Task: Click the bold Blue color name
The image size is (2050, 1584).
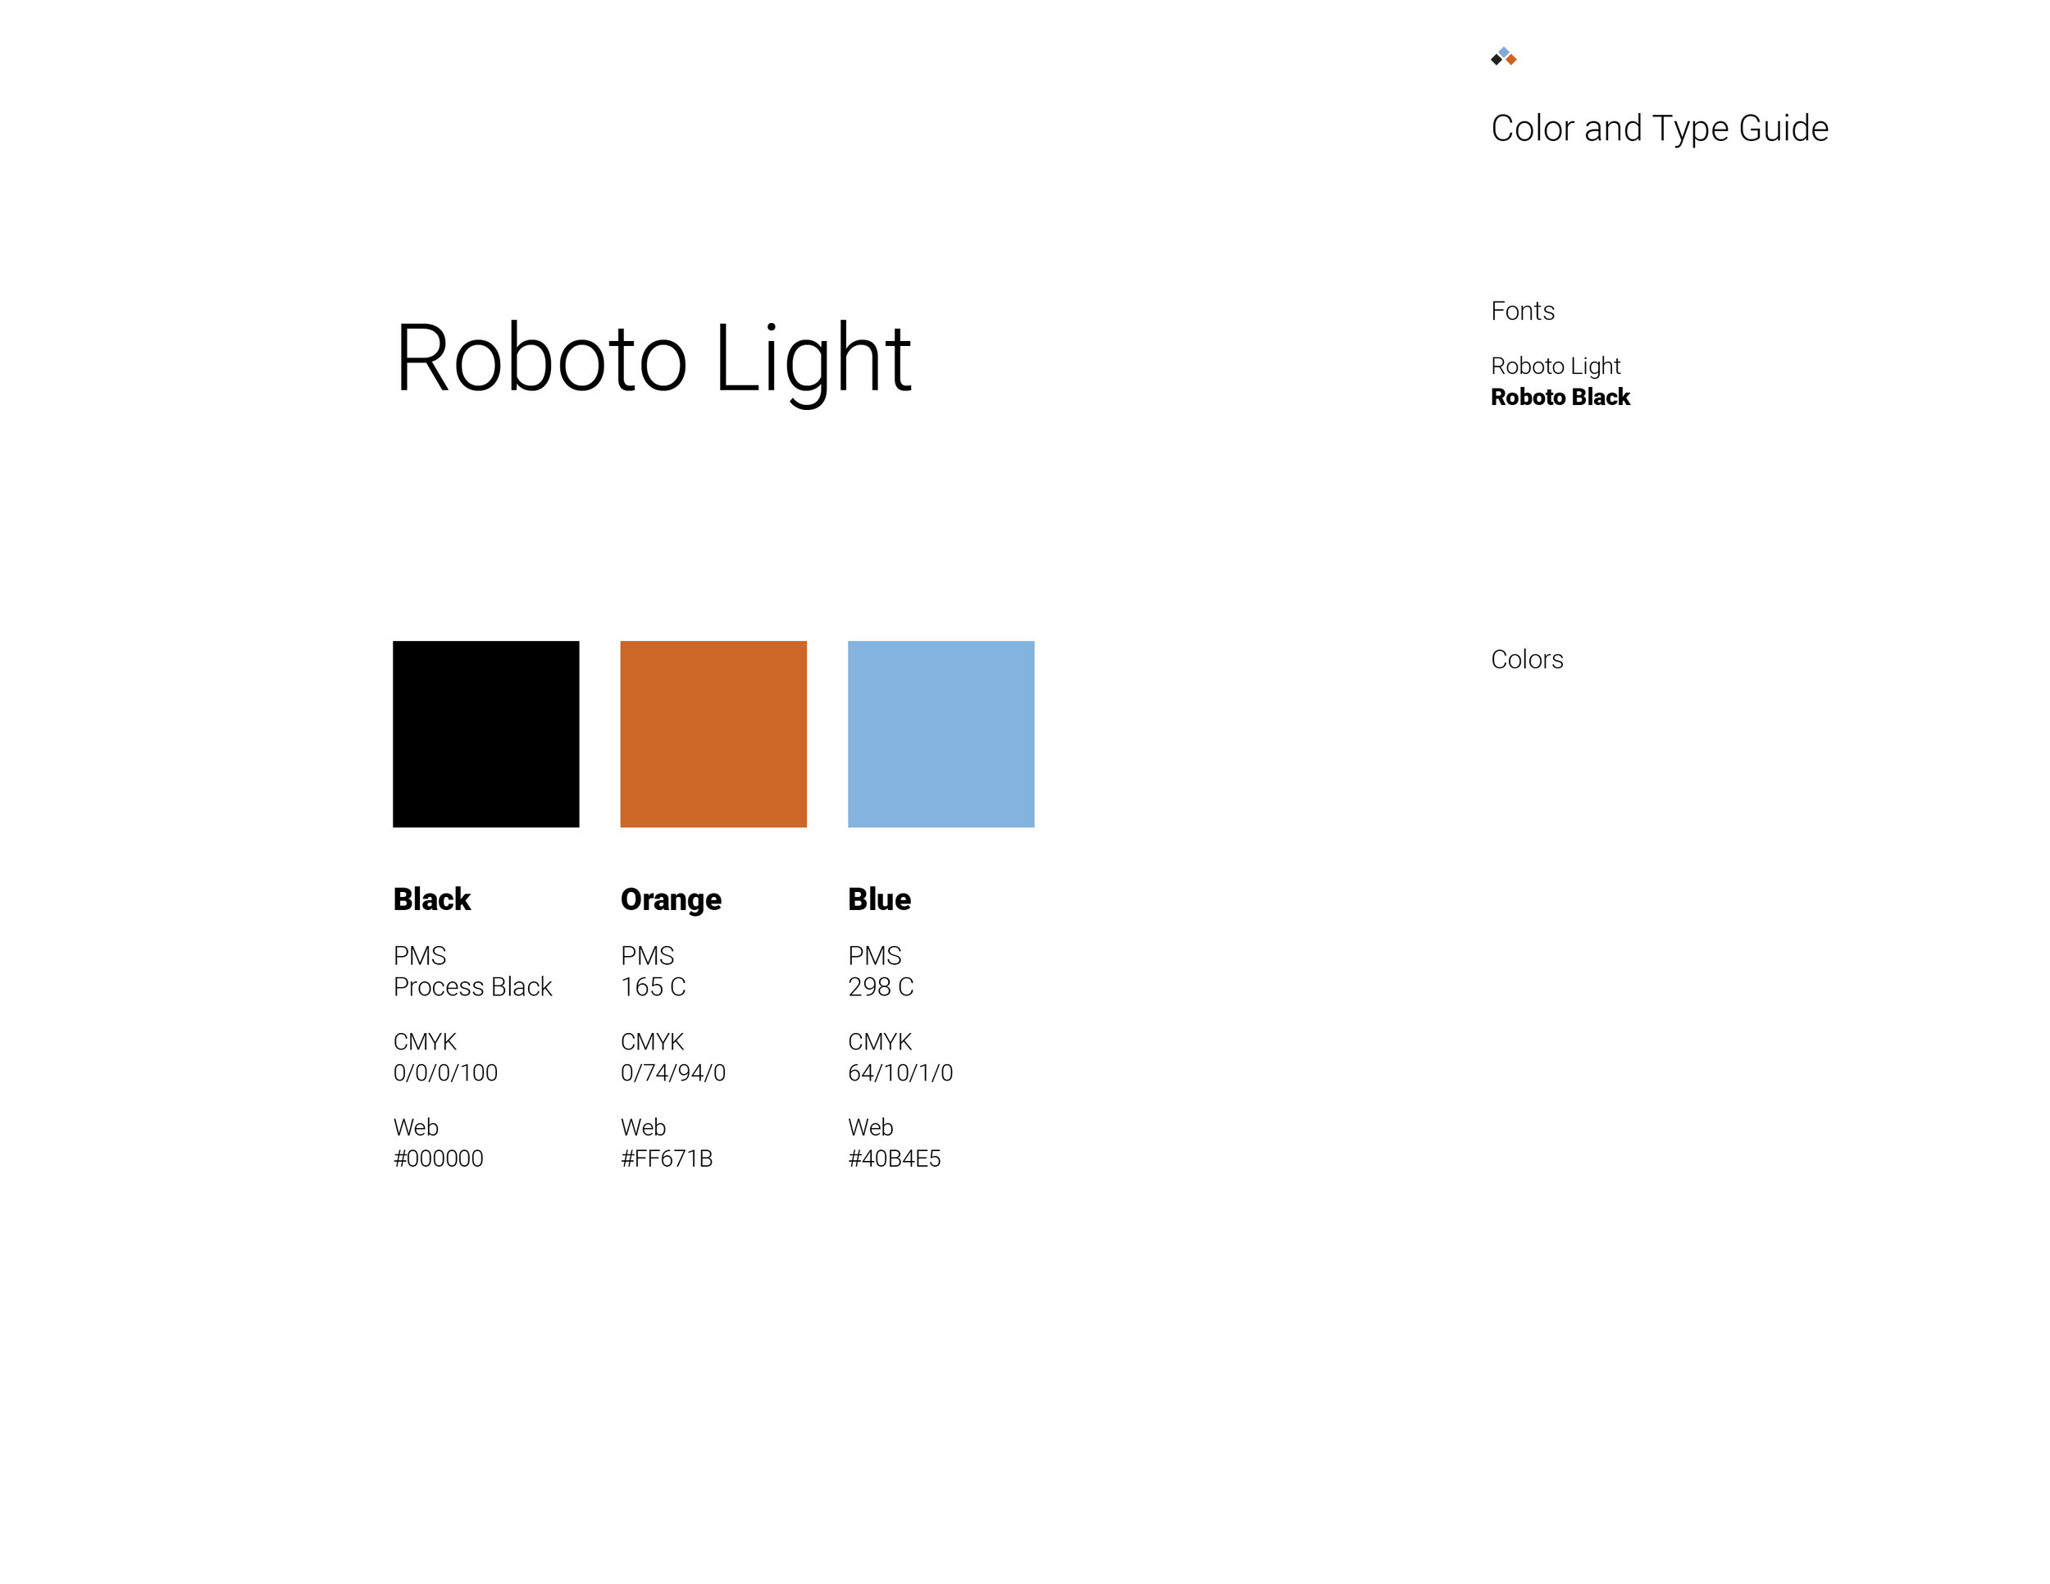Action: tap(878, 899)
